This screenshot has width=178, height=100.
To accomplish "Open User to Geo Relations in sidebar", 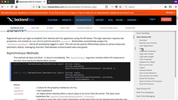I will pos(148,73).
